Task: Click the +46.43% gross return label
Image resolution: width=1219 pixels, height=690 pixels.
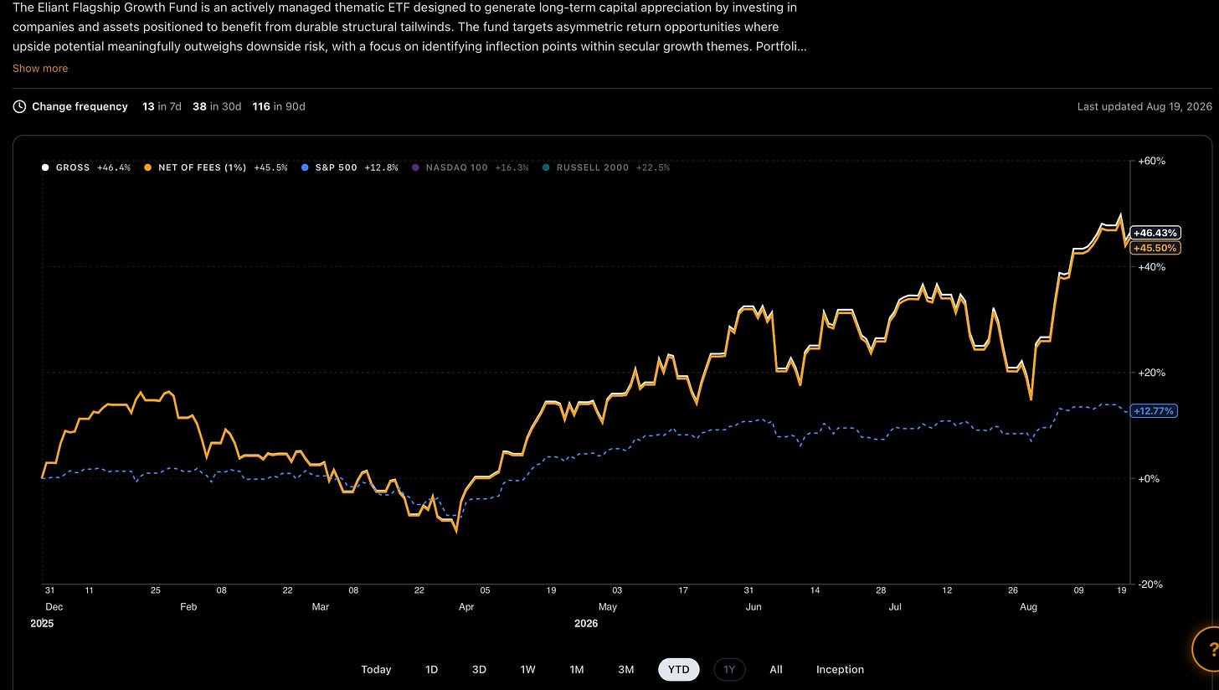Action: [x=1155, y=233]
